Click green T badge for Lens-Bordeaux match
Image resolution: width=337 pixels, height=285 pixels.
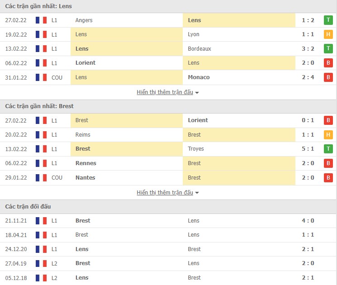328,48
